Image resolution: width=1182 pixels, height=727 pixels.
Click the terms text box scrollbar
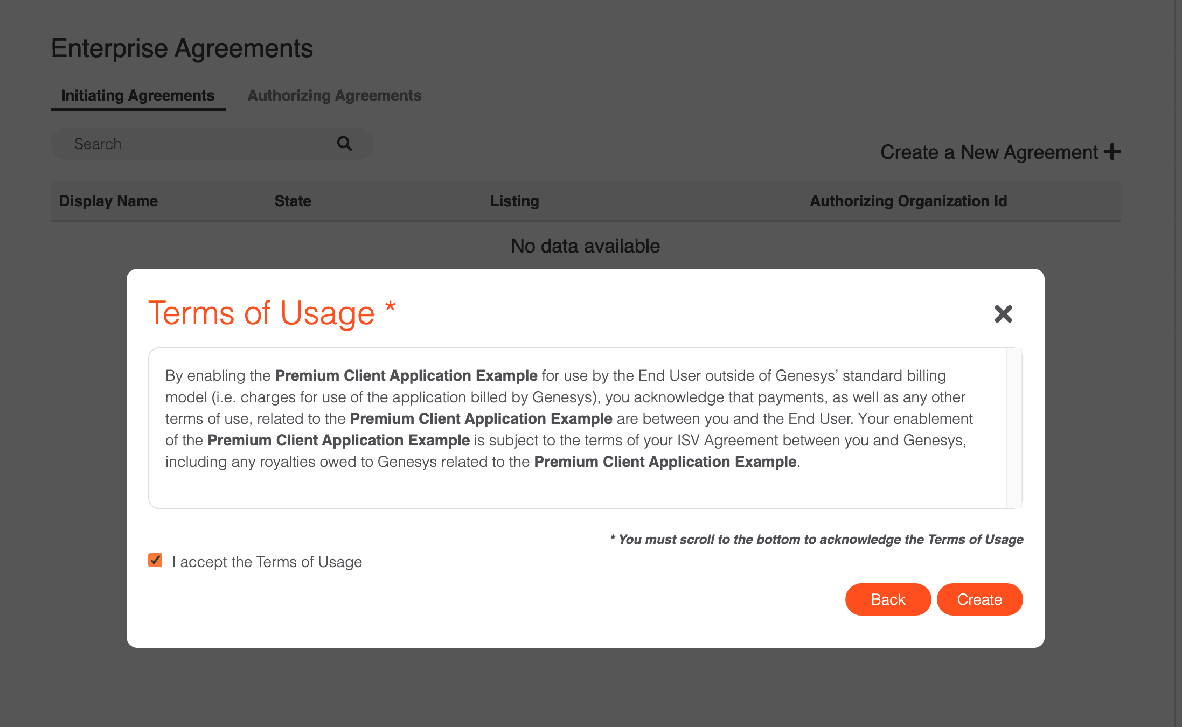click(1014, 428)
